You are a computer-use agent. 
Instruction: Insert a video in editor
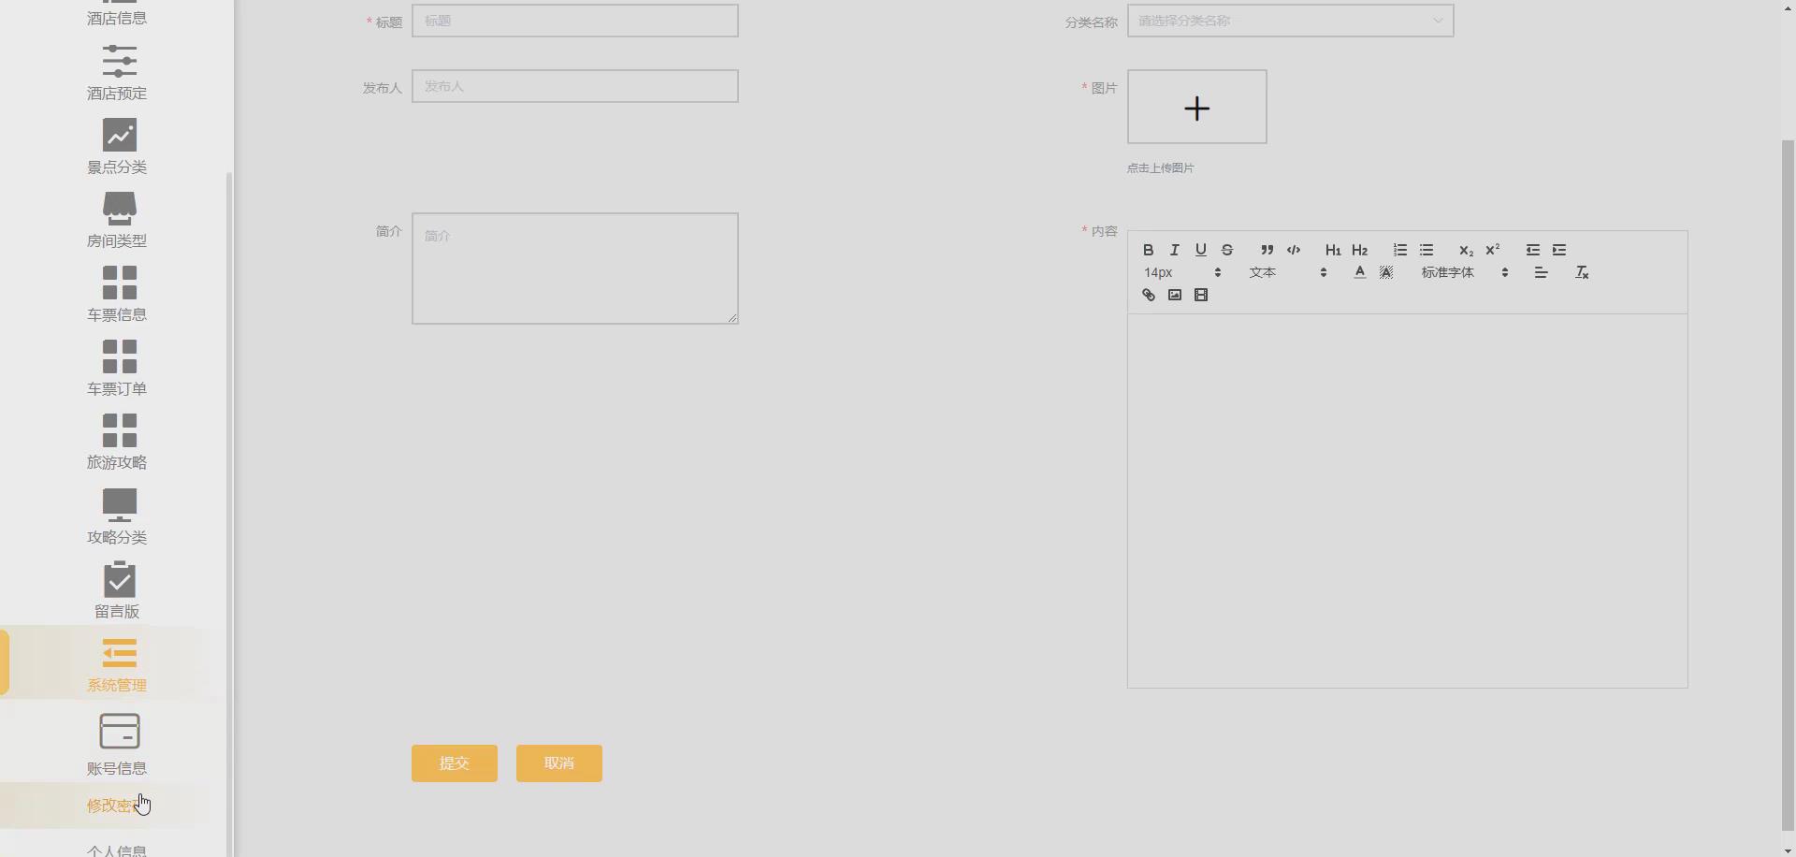pos(1200,295)
